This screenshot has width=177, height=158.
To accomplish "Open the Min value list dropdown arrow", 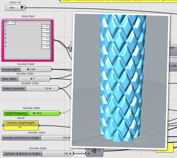I will click(x=22, y=8).
